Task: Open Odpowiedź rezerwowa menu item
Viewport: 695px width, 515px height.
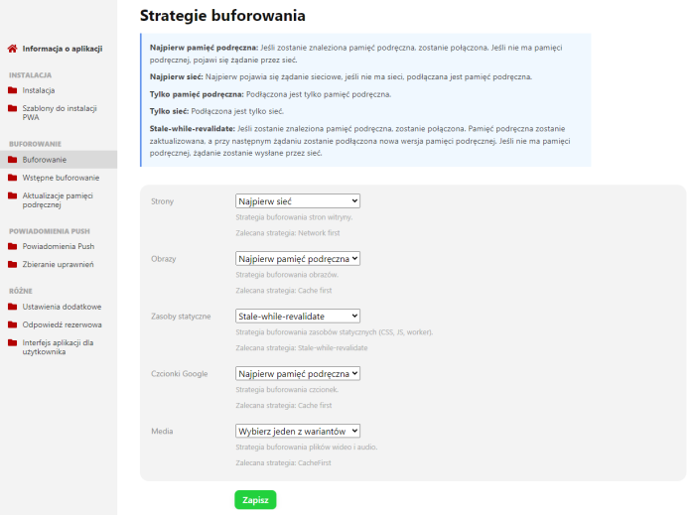Action: click(x=62, y=324)
